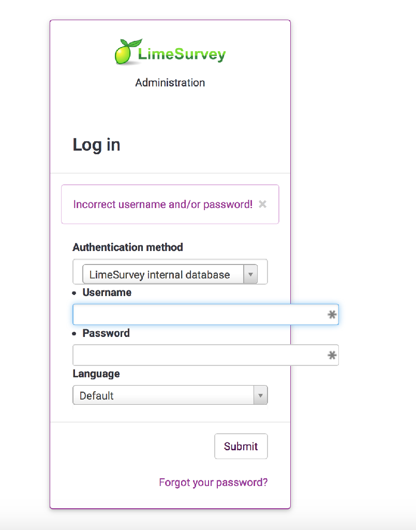Click the Password field label

point(106,333)
